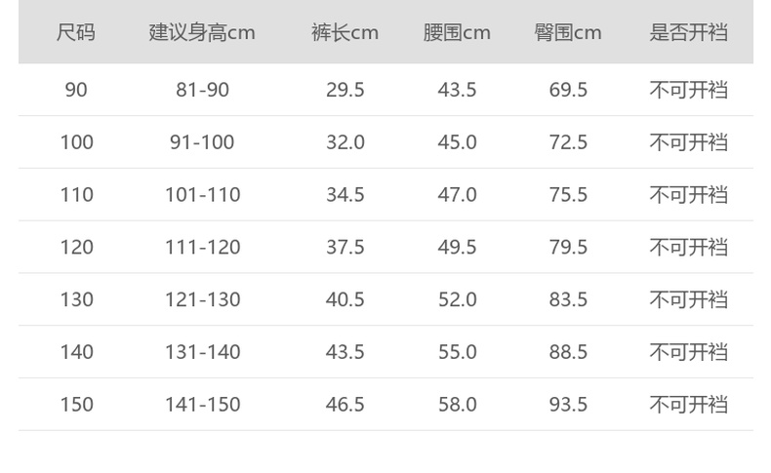Select the 58.0 waist value

[457, 404]
